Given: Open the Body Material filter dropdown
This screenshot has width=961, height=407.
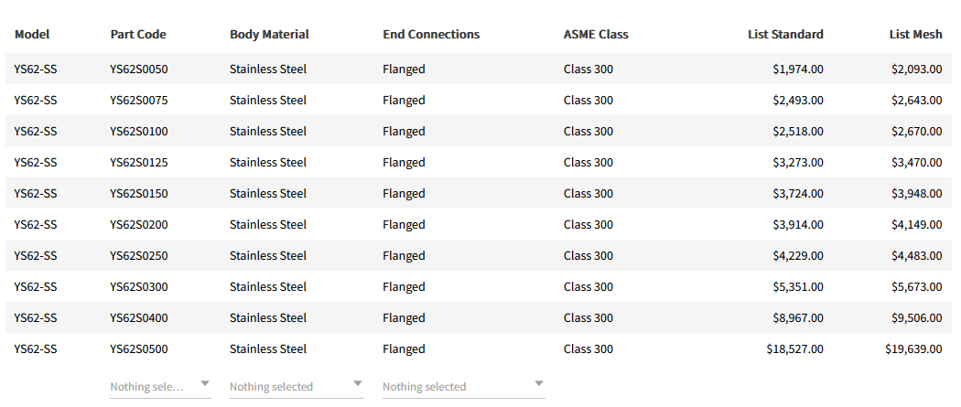Looking at the screenshot, I should pyautogui.click(x=296, y=386).
